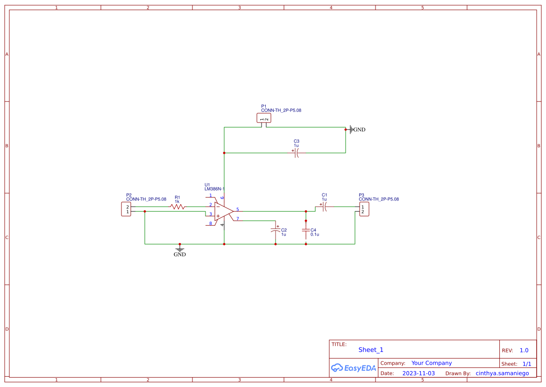546x387 pixels.
Task: Select the U1 designator label
Action: [x=207, y=185]
